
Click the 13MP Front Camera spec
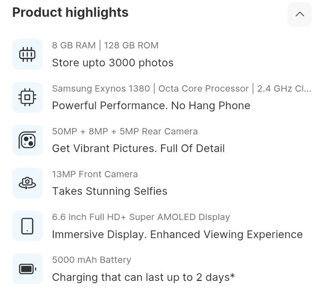click(x=95, y=174)
